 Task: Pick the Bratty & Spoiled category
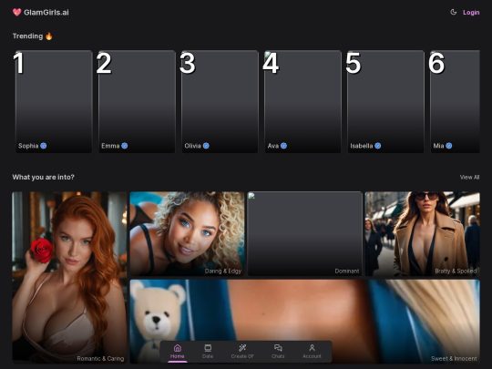423,234
